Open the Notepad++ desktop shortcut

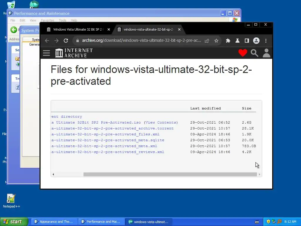pyautogui.click(x=11, y=201)
